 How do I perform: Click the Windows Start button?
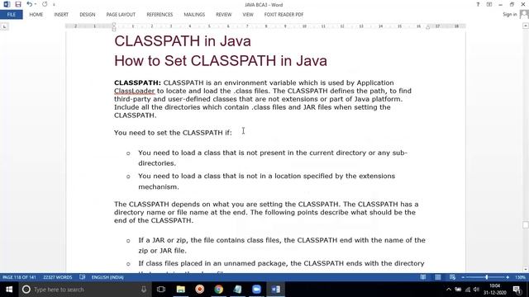9,290
